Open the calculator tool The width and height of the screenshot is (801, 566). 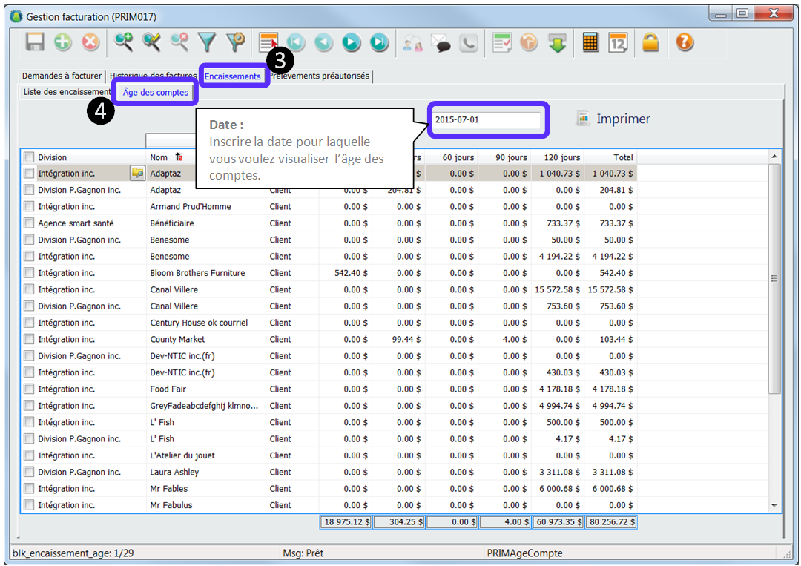point(590,43)
